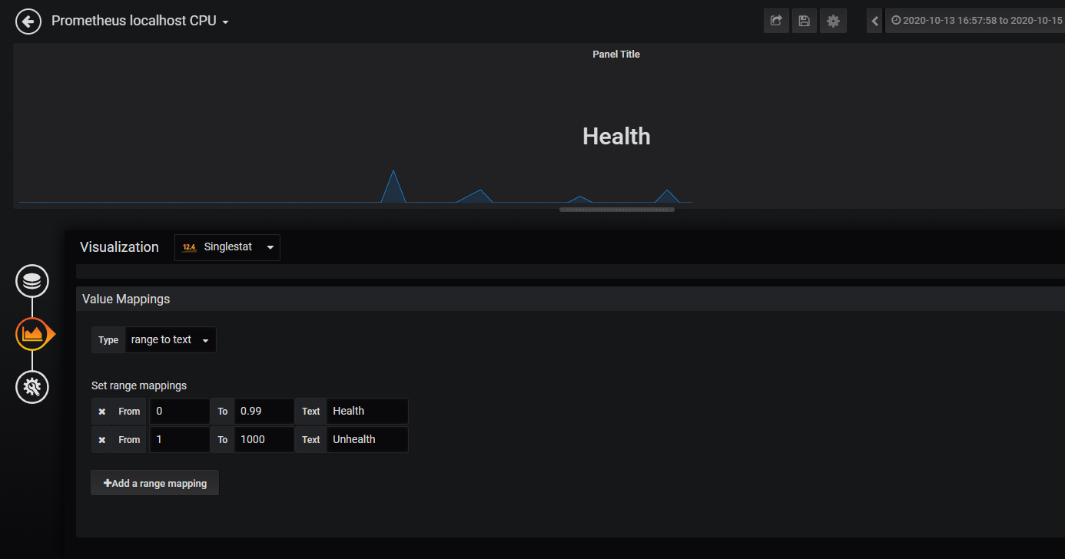
Task: Click the Value Mappings section header
Action: (570, 299)
